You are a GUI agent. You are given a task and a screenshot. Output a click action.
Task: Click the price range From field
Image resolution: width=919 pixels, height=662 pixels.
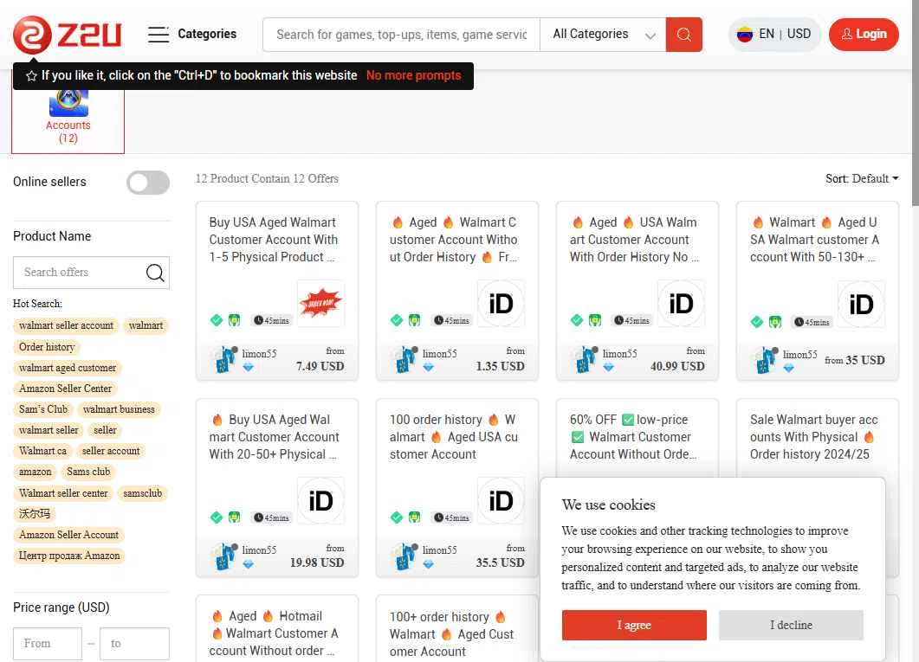tap(48, 644)
